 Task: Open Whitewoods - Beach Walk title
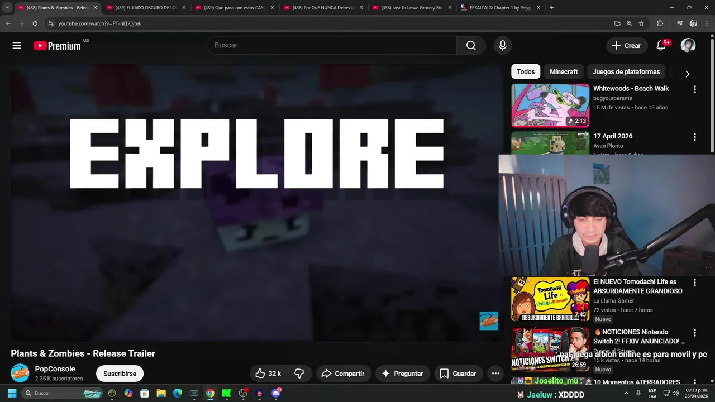[x=631, y=88]
